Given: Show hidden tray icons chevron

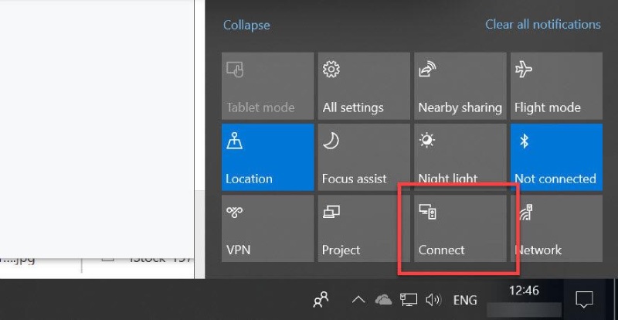Looking at the screenshot, I should click(x=358, y=300).
